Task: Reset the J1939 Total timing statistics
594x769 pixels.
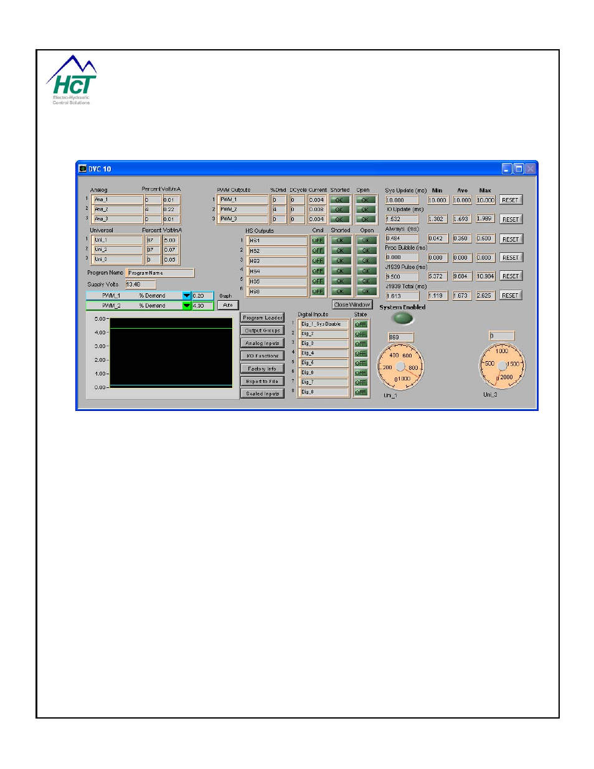Action: click(511, 295)
